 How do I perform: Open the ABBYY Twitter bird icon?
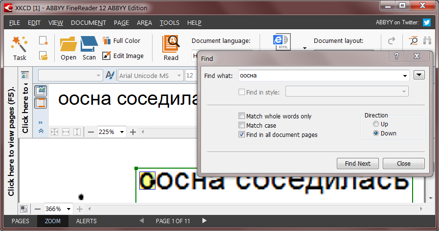(x=427, y=22)
